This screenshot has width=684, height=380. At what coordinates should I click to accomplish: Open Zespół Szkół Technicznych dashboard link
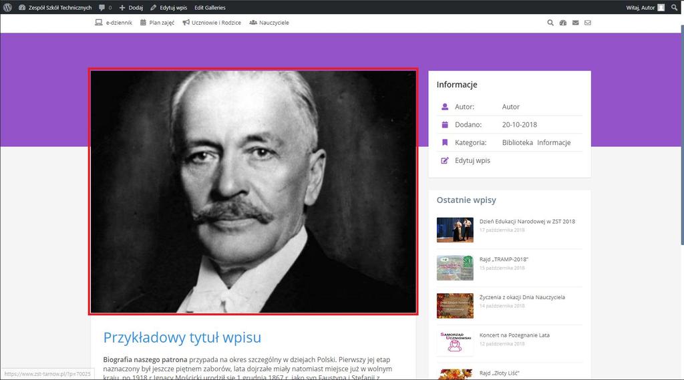click(55, 7)
